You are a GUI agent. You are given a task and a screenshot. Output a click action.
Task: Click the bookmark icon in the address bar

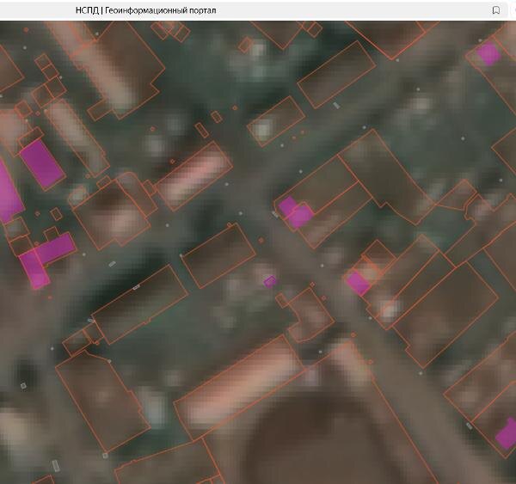tap(495, 10)
